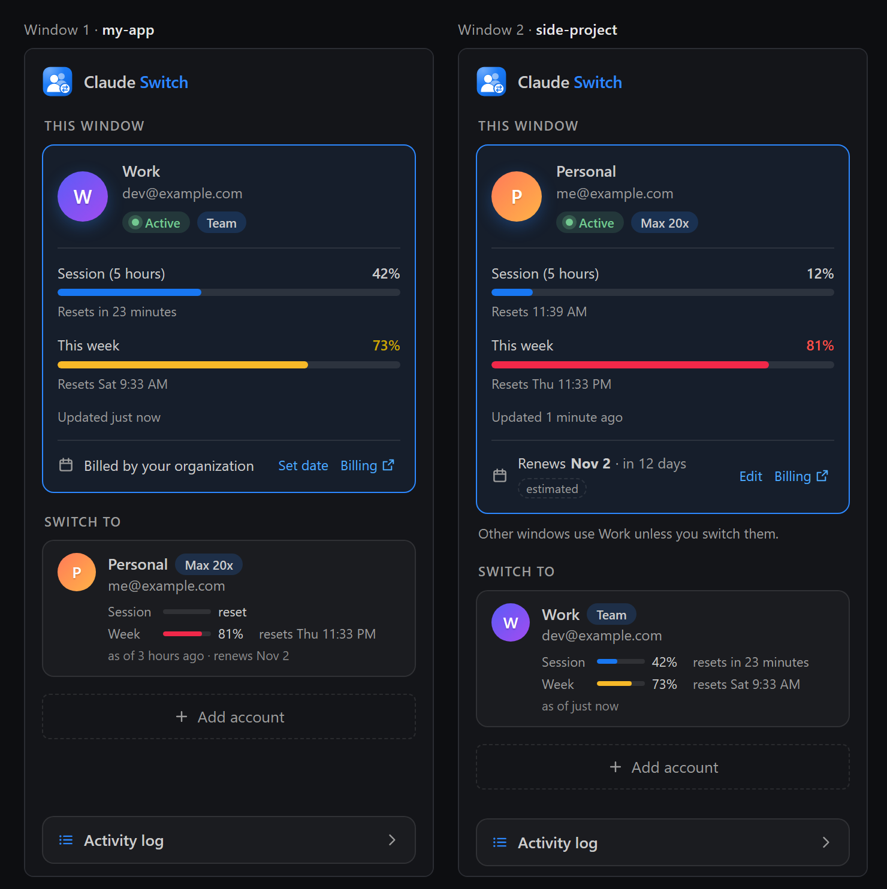Click Max 20x badge in side-project Personal card
Screen dimensions: 887x889
pyautogui.click(x=665, y=223)
